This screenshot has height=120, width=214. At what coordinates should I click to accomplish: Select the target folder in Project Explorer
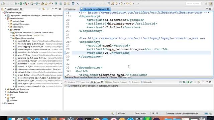tap(12, 98)
